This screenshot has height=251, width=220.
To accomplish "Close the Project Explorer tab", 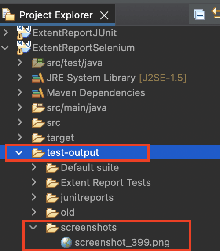I will coord(104,15).
